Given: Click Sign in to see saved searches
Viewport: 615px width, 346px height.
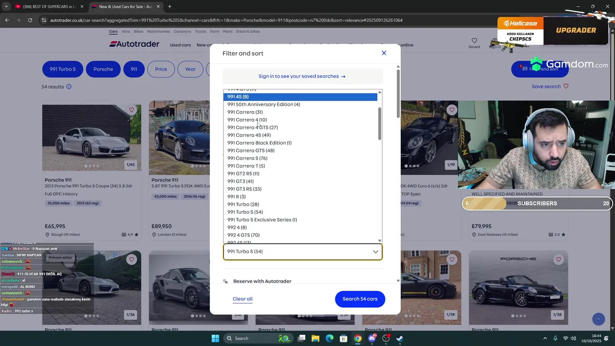Looking at the screenshot, I should click(302, 76).
